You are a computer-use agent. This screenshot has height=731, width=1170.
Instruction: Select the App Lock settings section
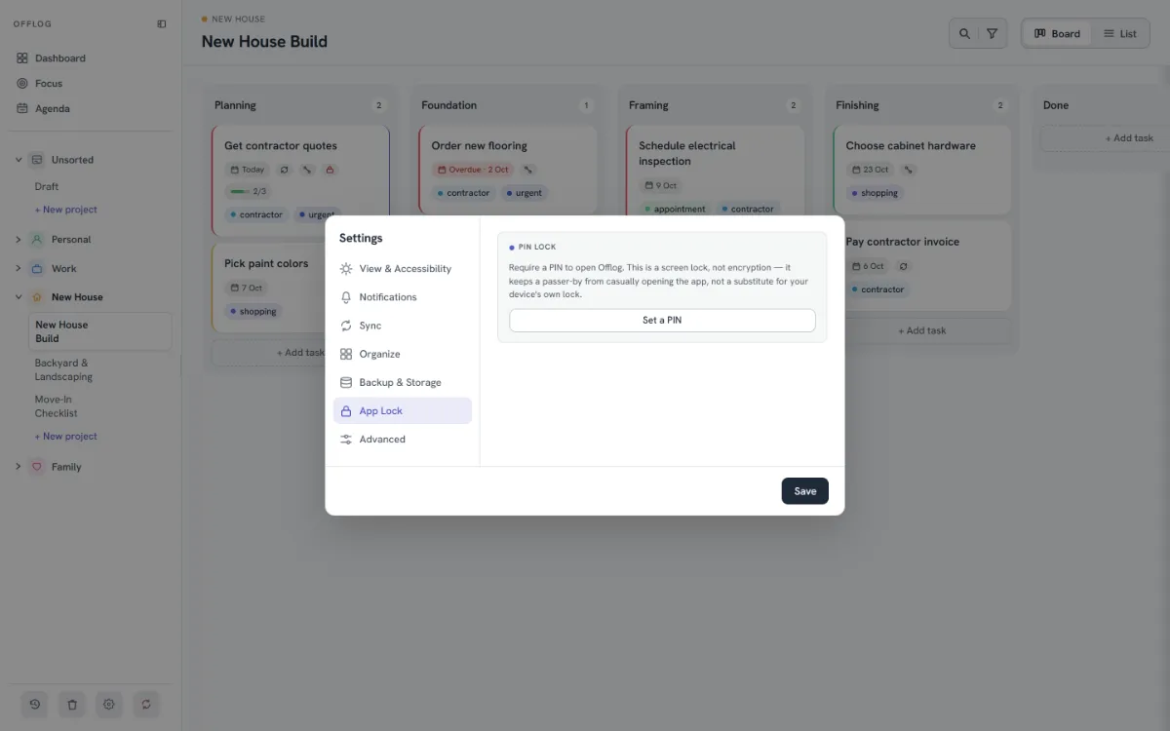click(x=403, y=410)
